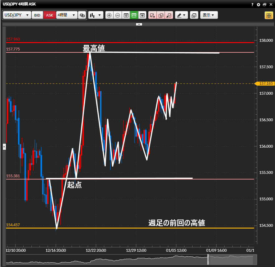Open the candlestick chart type dropdown
275x267 pixels.
click(x=96, y=15)
